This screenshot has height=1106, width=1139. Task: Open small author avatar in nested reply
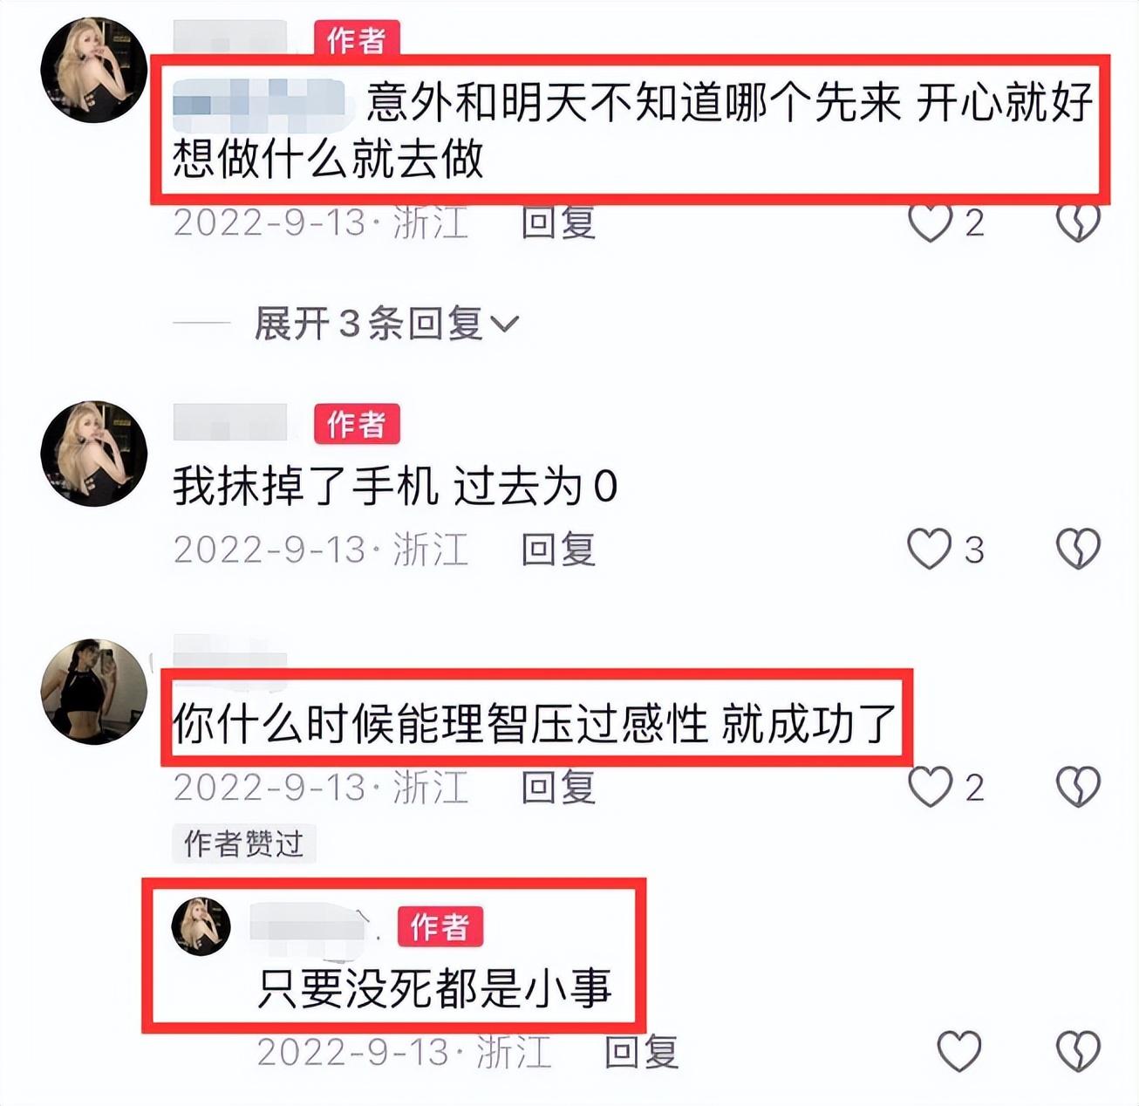coord(201,926)
